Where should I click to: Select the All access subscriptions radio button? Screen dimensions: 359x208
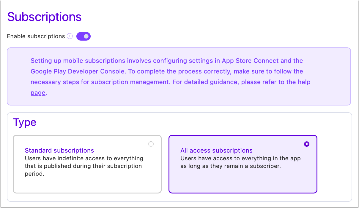point(307,144)
